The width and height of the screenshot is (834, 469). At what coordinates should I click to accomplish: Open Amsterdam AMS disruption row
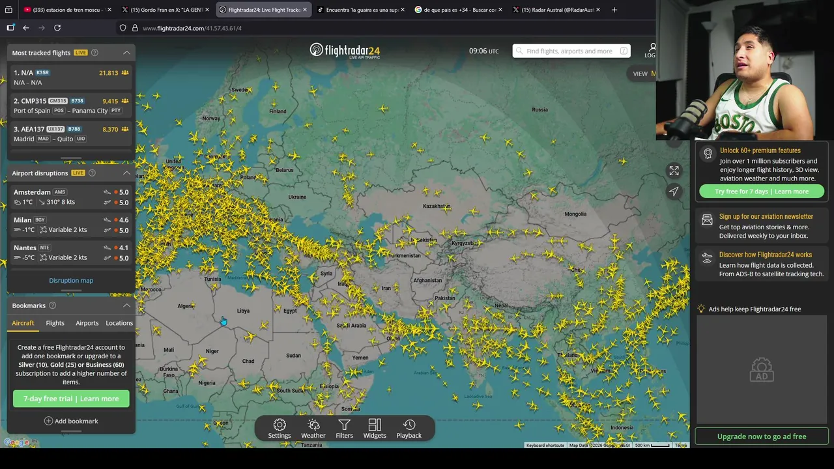(x=71, y=197)
